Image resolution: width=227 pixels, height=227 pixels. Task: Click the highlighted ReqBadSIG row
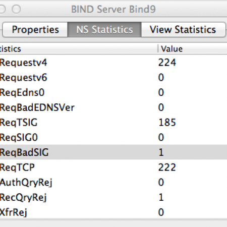click(x=113, y=152)
